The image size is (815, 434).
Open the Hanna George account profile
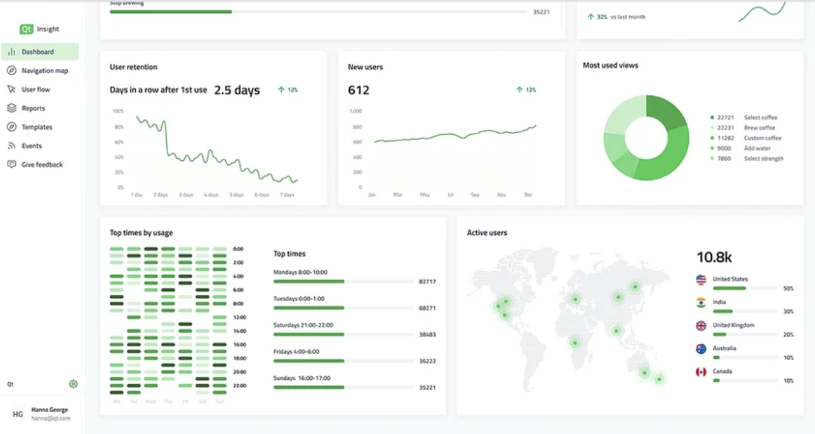50,413
